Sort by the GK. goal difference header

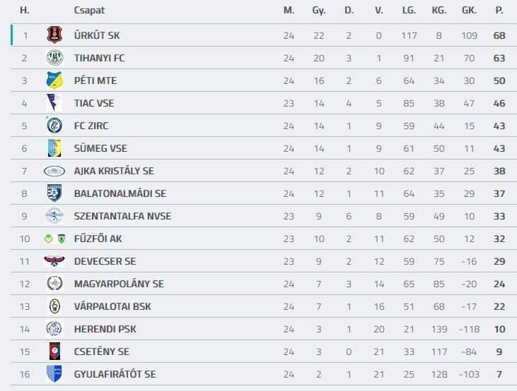[469, 11]
